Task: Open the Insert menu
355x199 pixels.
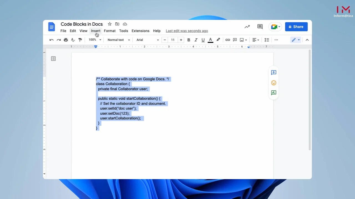Action: pos(96,31)
